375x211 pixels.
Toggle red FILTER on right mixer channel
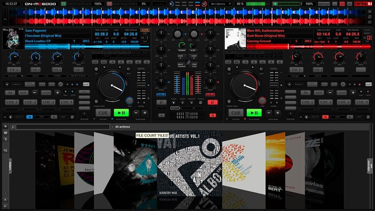[x=210, y=95]
